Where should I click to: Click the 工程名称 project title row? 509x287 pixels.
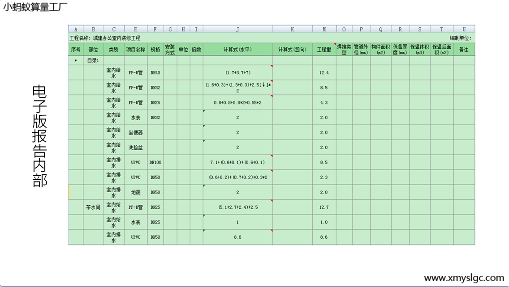coord(105,38)
